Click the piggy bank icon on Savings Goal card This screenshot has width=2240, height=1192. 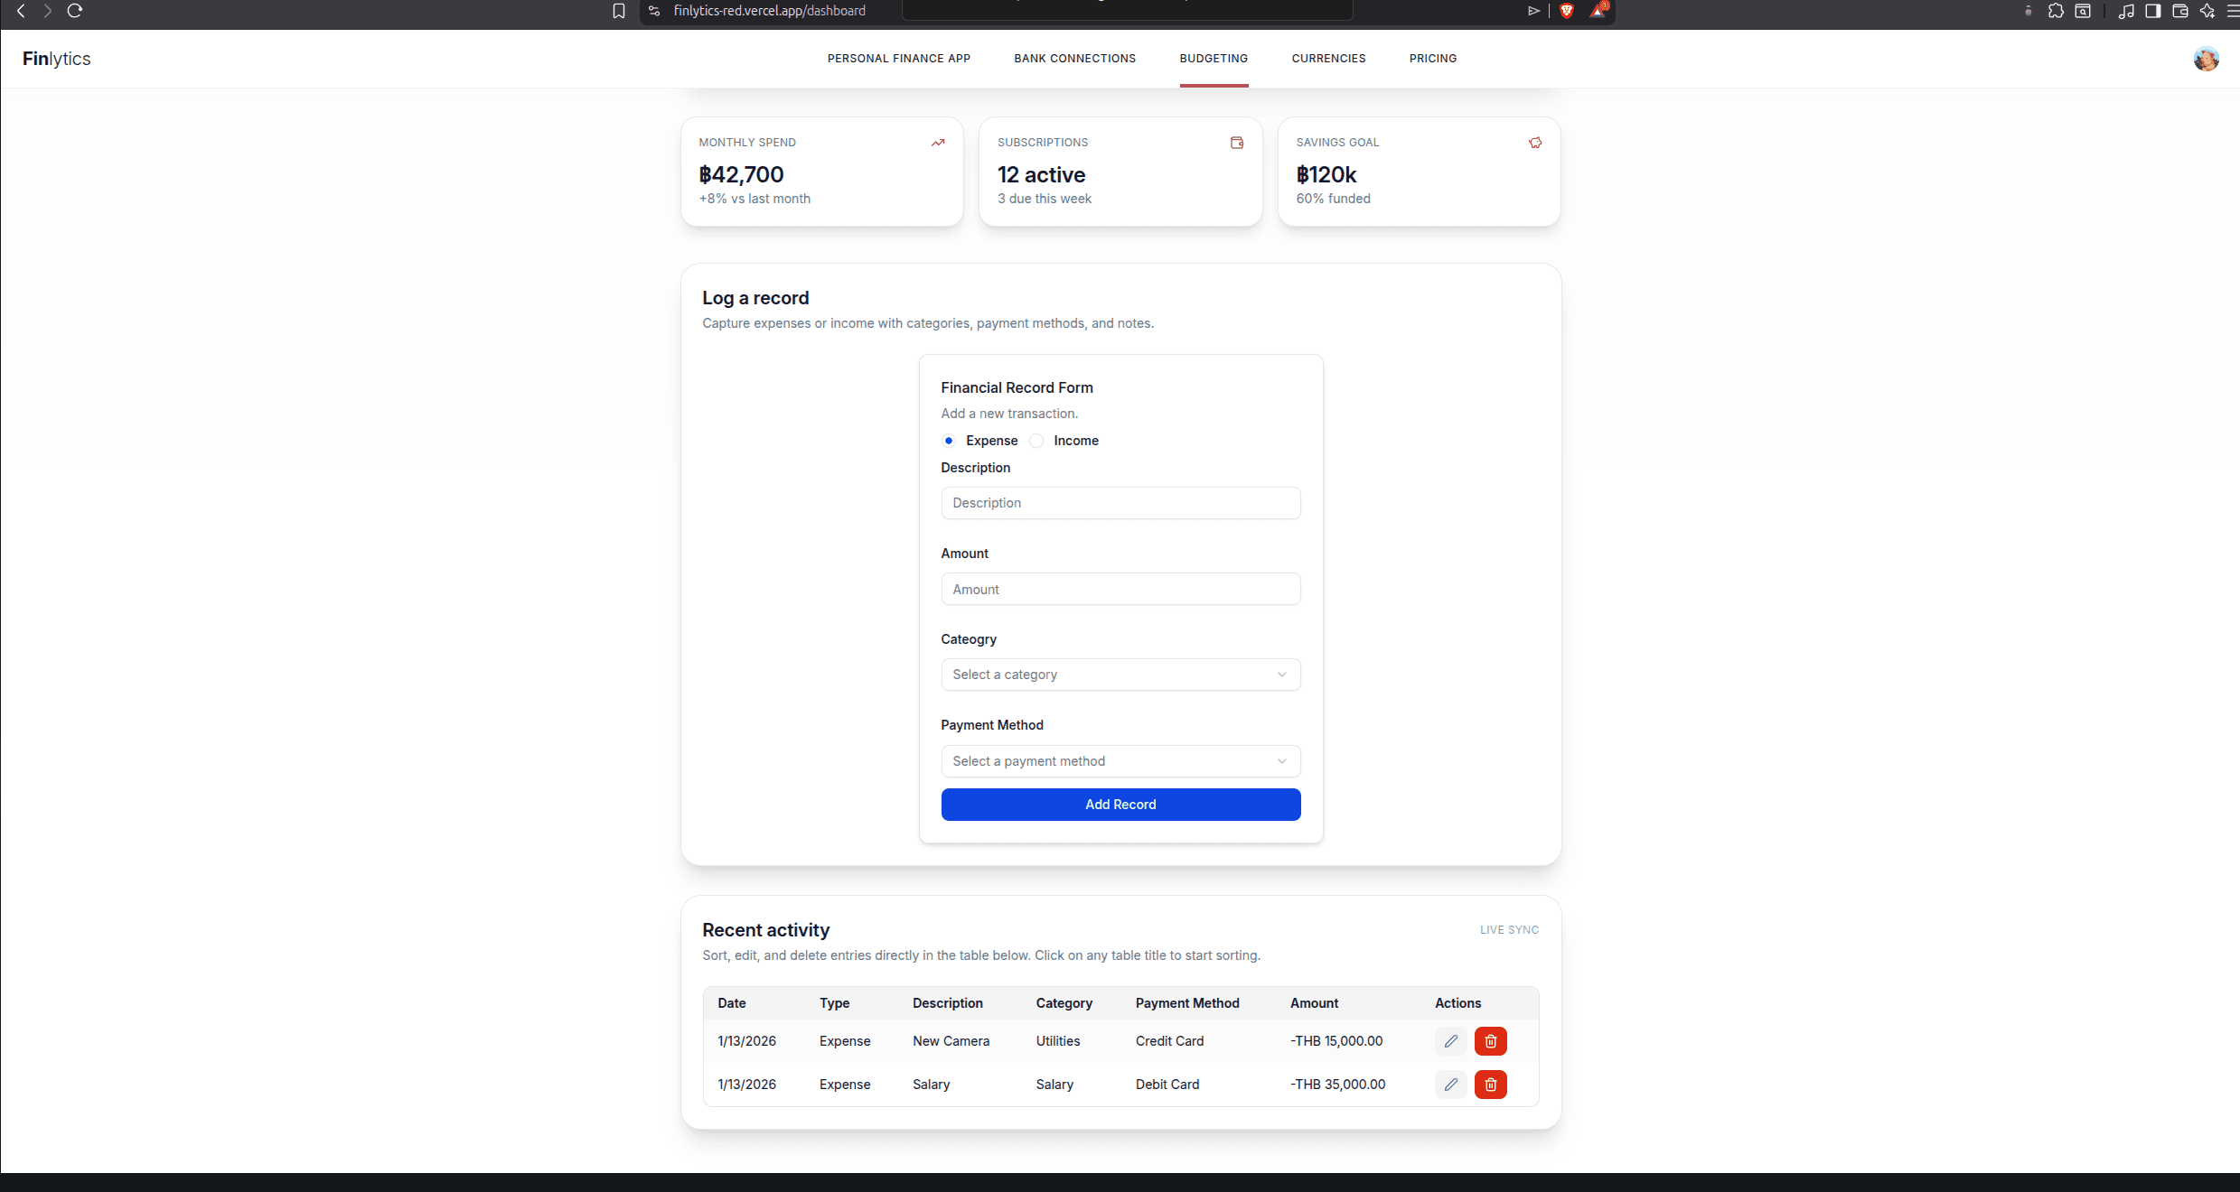pyautogui.click(x=1534, y=143)
